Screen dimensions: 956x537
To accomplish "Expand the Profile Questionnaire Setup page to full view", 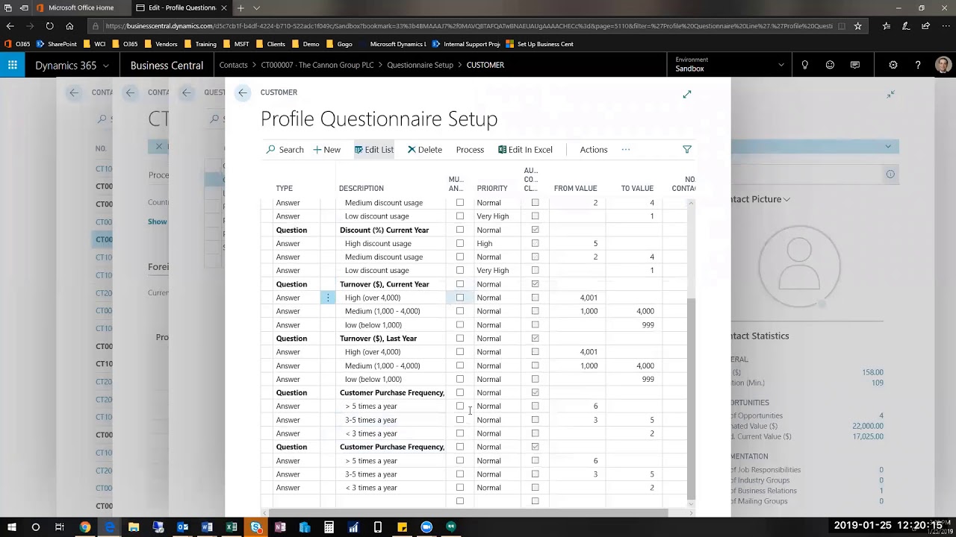I will pyautogui.click(x=687, y=94).
